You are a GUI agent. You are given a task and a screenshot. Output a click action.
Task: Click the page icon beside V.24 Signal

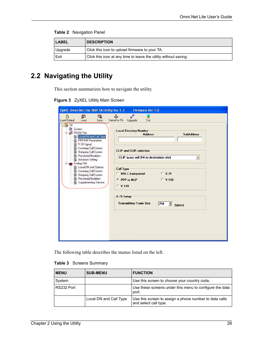point(75,144)
